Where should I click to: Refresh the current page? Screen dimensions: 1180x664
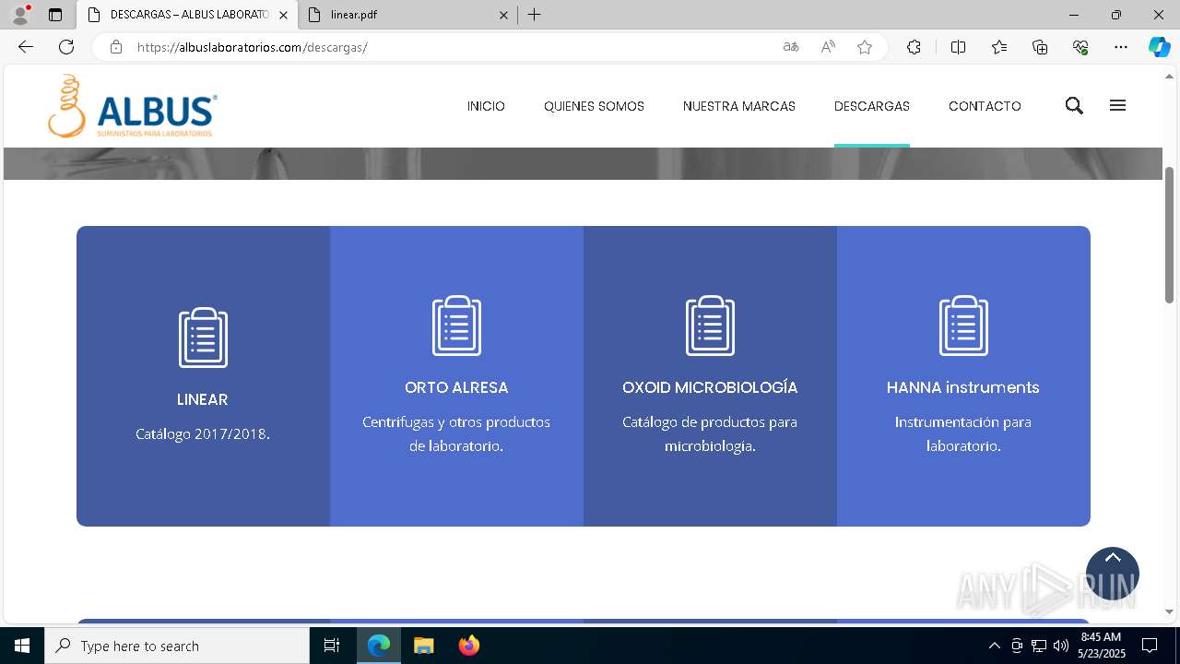point(66,47)
